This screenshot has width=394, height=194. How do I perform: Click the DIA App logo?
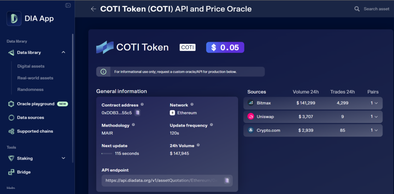tap(14, 18)
